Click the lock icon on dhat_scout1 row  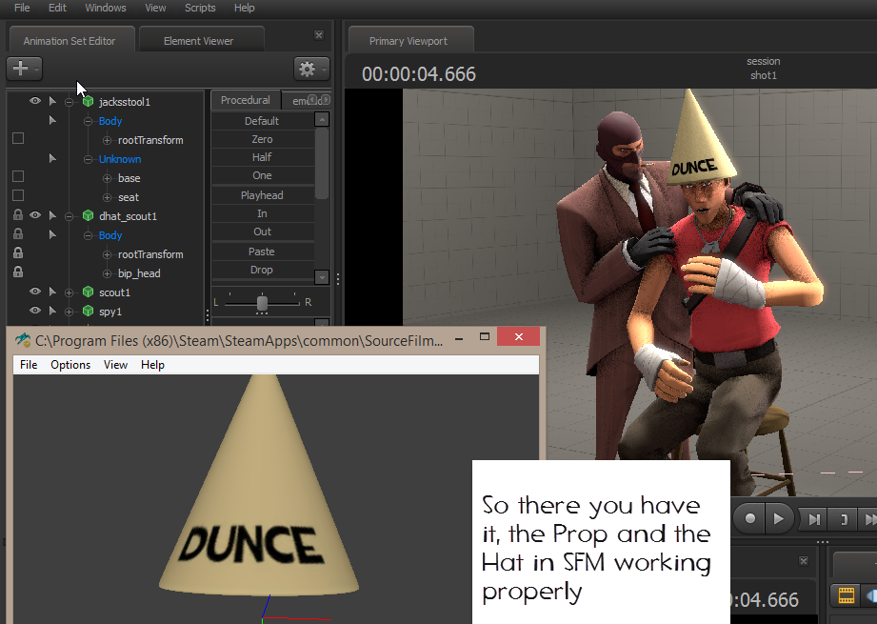click(18, 215)
